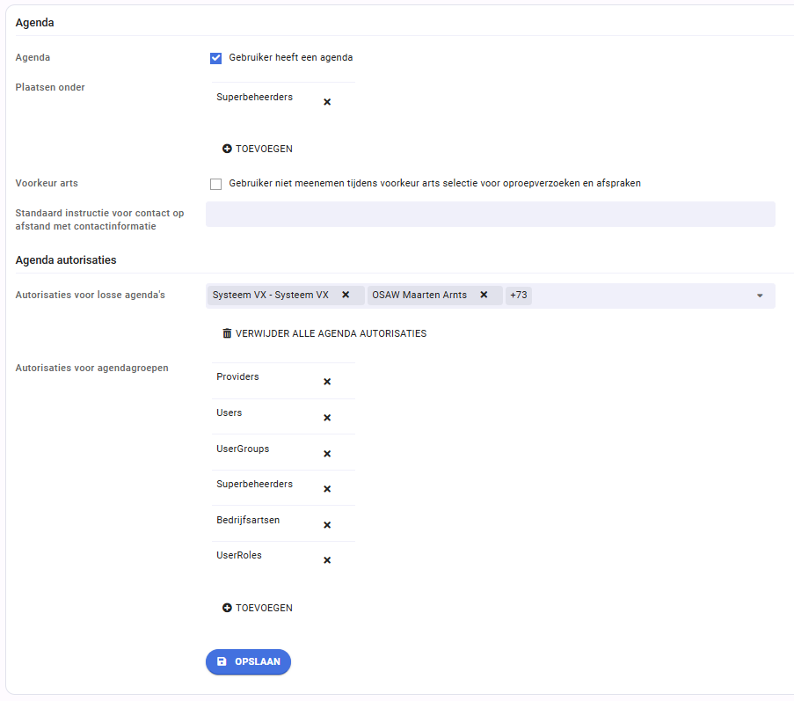Show the +73 hidden agenda authorizations

(x=519, y=295)
